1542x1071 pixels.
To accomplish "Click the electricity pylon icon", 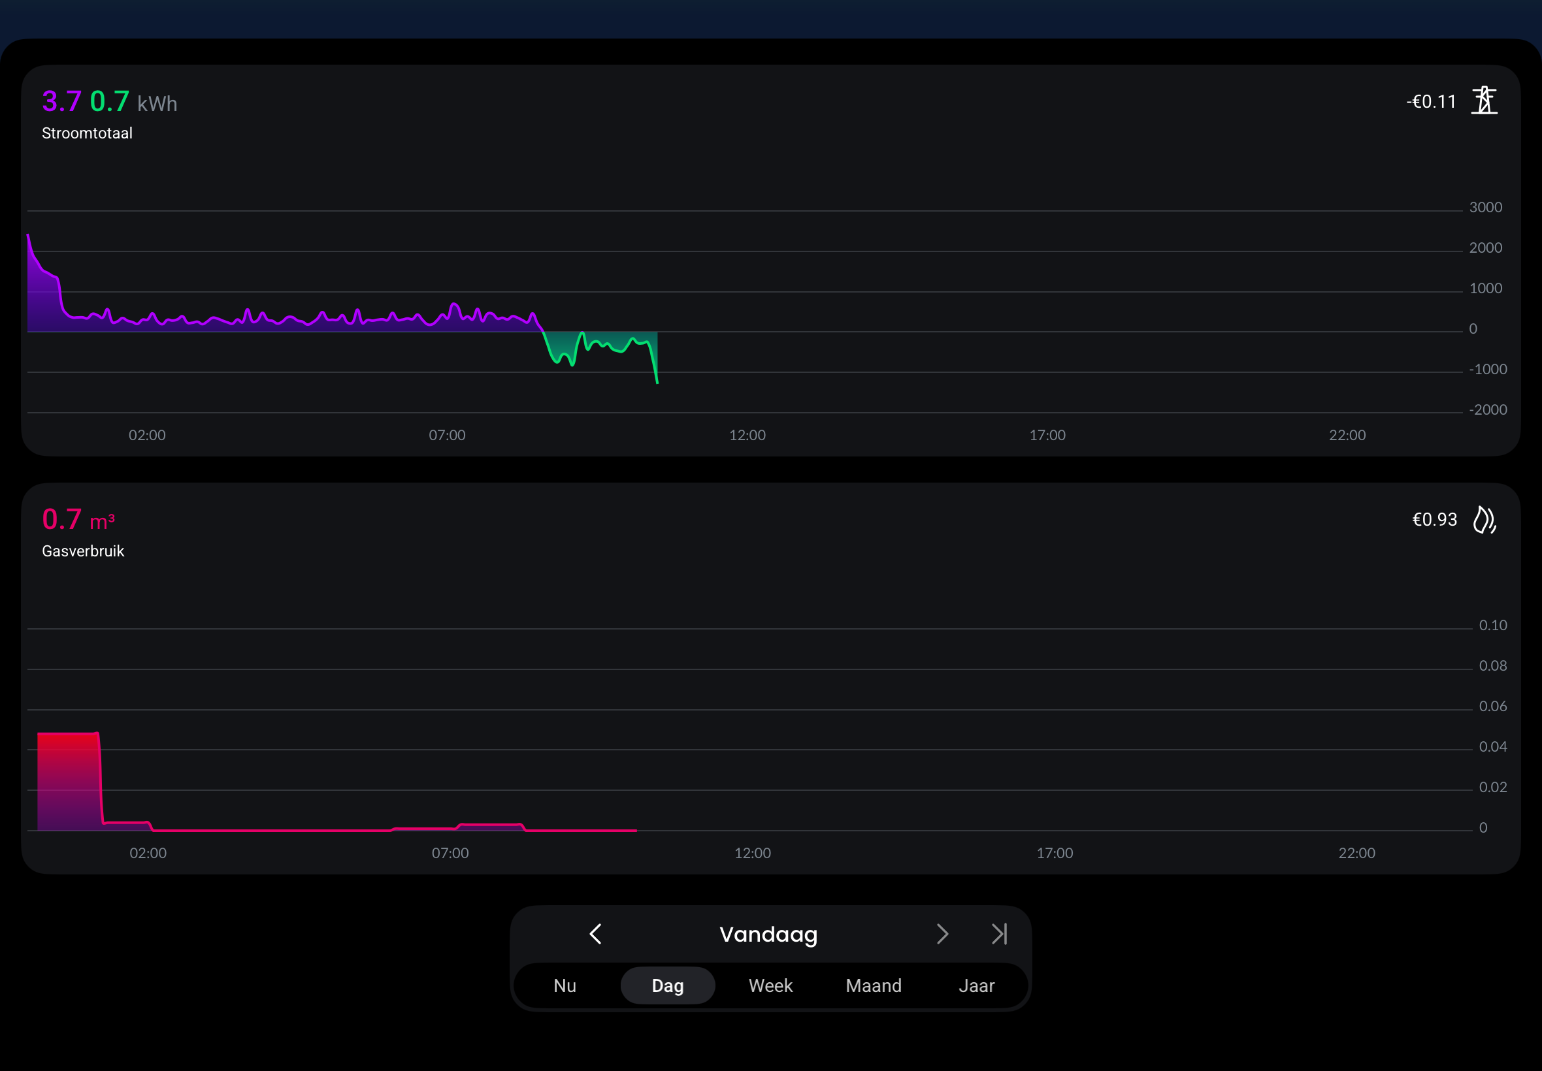I will pyautogui.click(x=1484, y=101).
